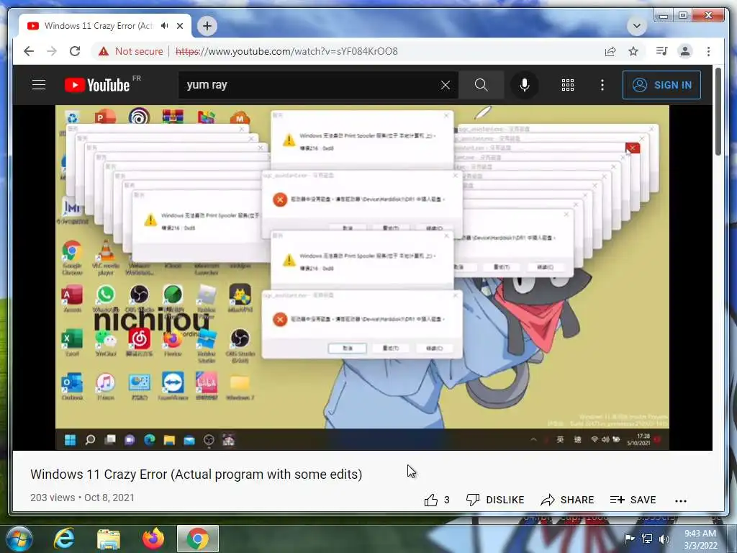Viewport: 737px width, 553px height.
Task: Open the YouTube hamburger guide menu
Action: click(x=39, y=85)
